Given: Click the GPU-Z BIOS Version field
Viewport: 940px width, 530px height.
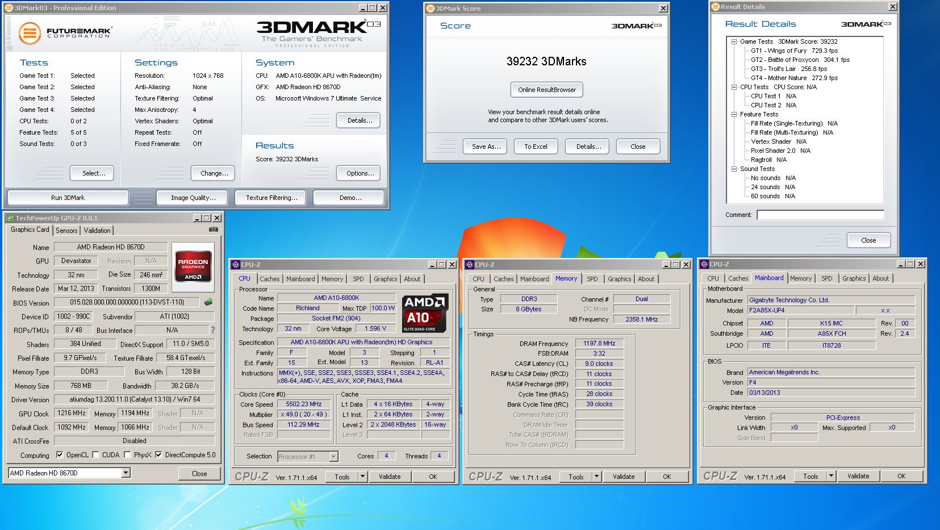Looking at the screenshot, I should [127, 303].
